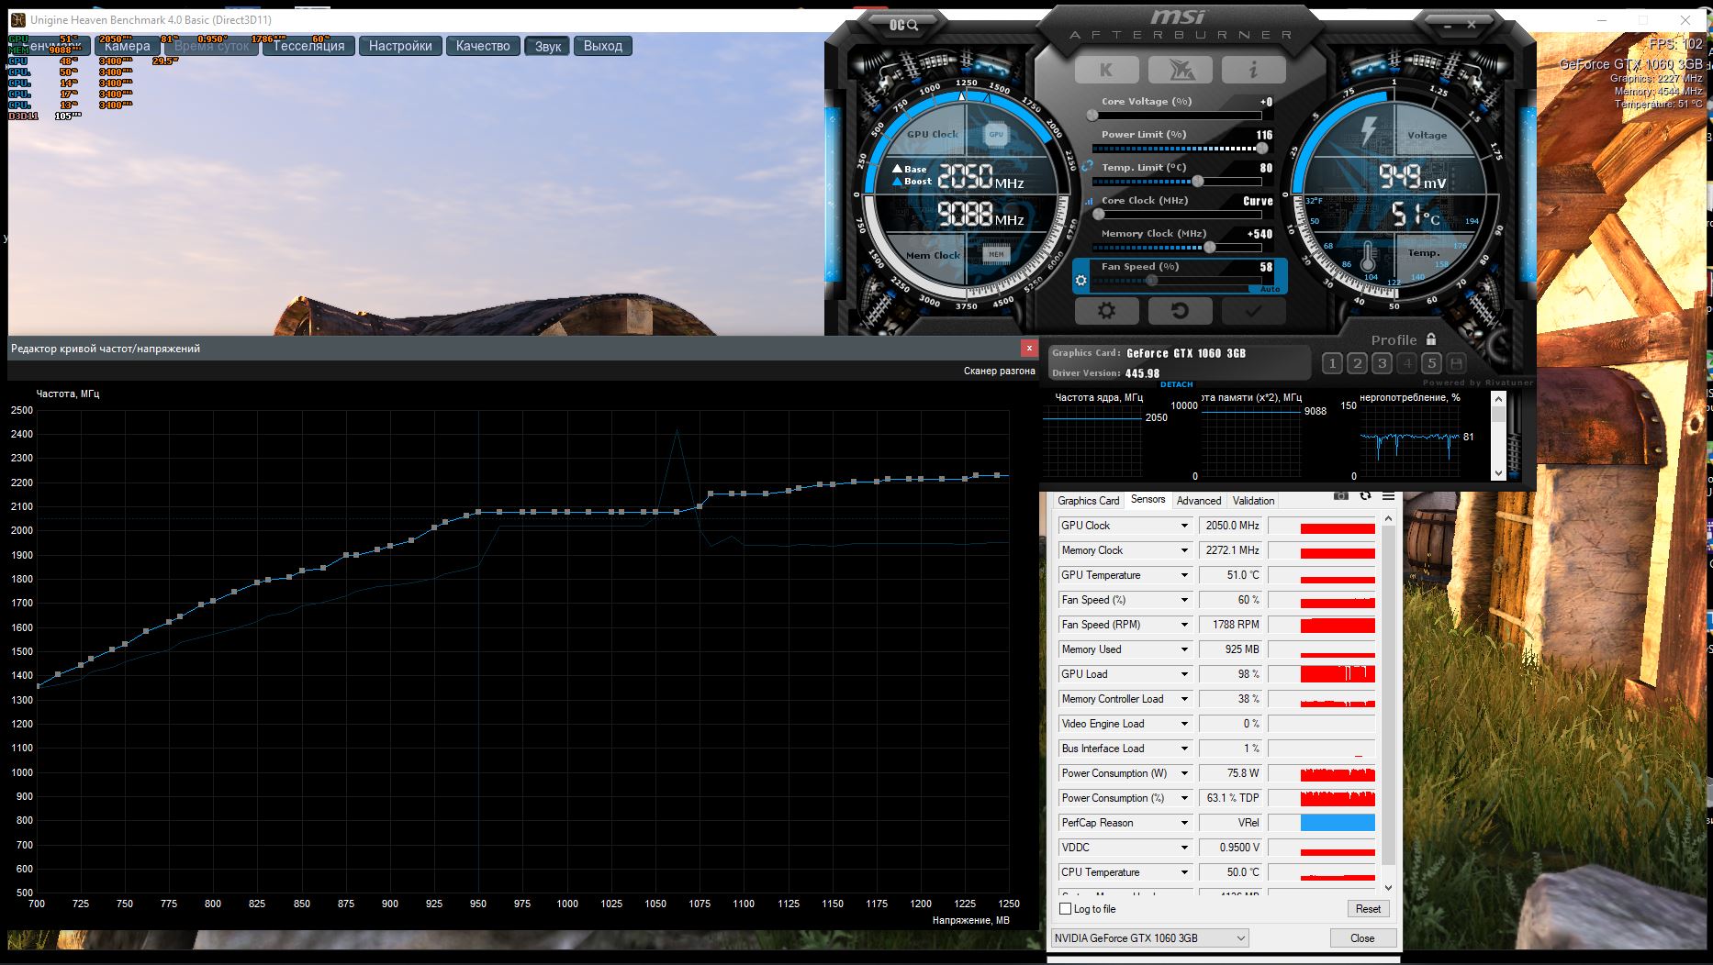Click Выход to exit Heaven
This screenshot has height=965, width=1713.
tap(603, 46)
